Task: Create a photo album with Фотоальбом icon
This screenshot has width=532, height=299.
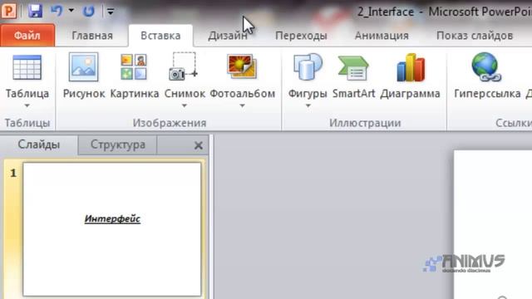Action: click(242, 66)
